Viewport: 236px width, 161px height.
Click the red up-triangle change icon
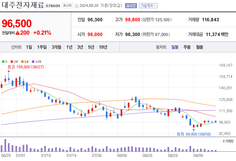click(17, 33)
